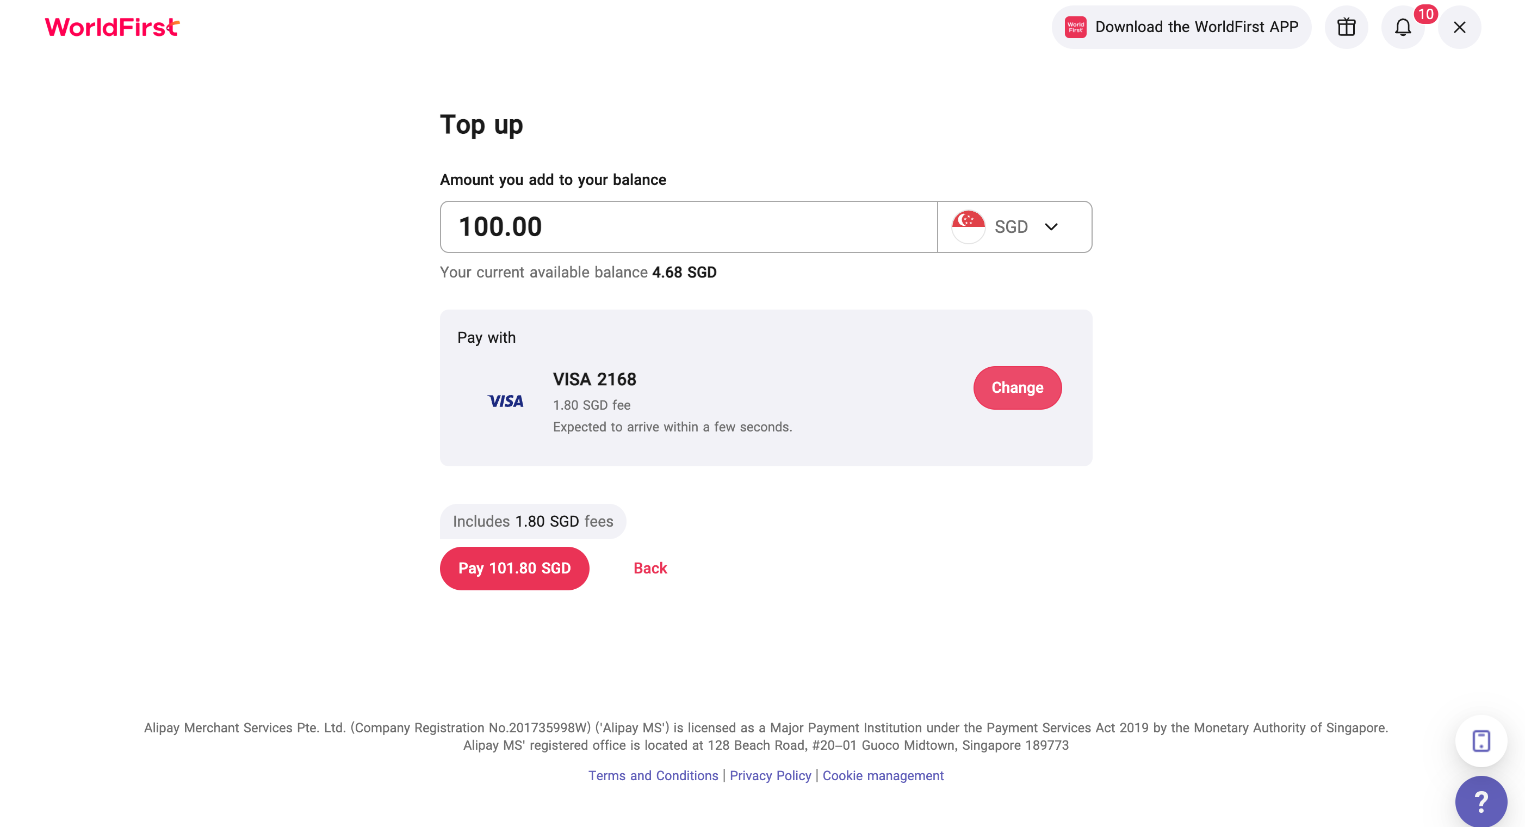Viewport: 1525px width, 827px height.
Task: Click the VISA card logo
Action: click(505, 401)
